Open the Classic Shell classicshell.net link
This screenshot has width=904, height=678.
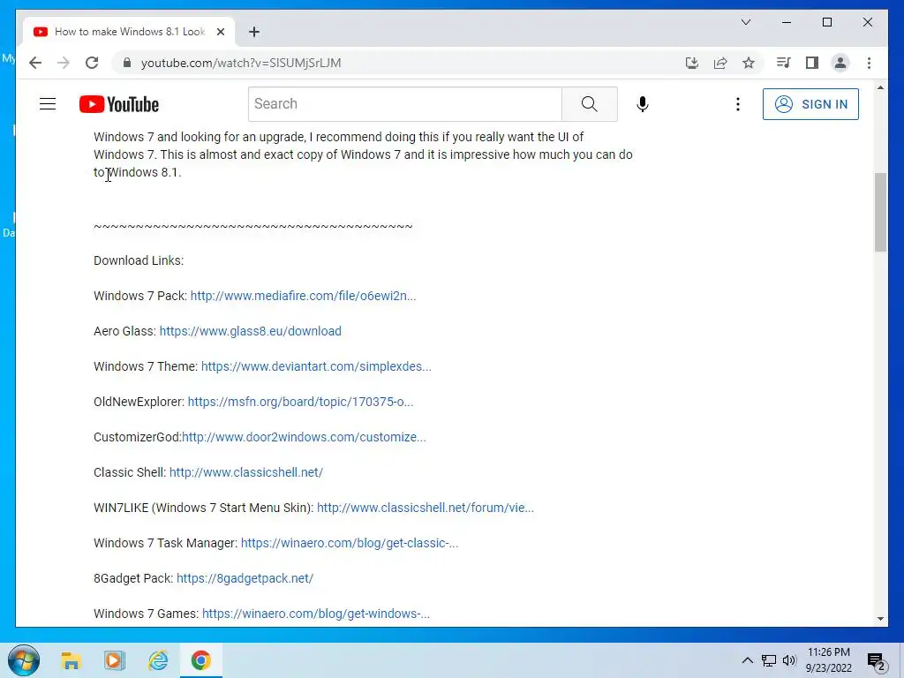[246, 472]
